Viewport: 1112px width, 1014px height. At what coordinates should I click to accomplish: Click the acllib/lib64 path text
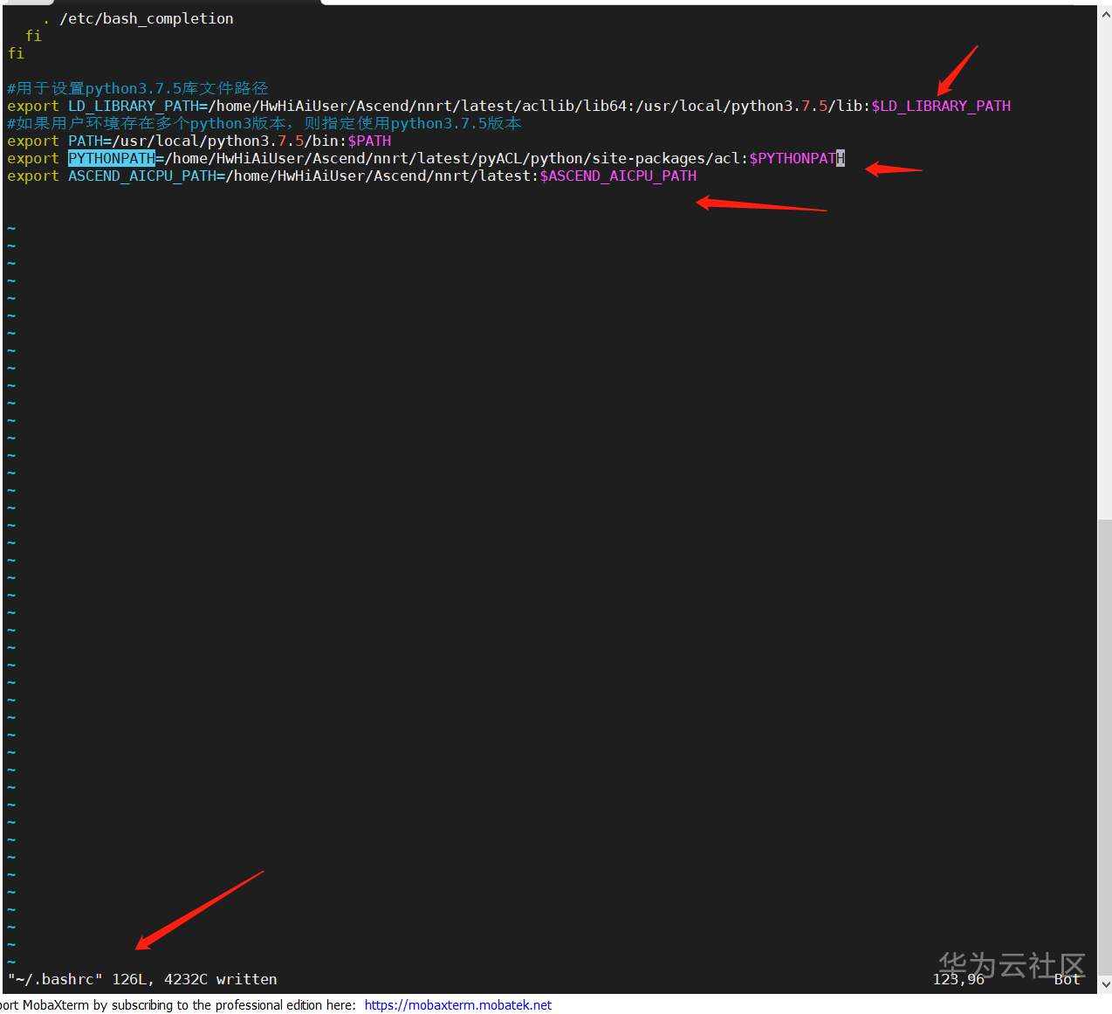tap(417, 106)
